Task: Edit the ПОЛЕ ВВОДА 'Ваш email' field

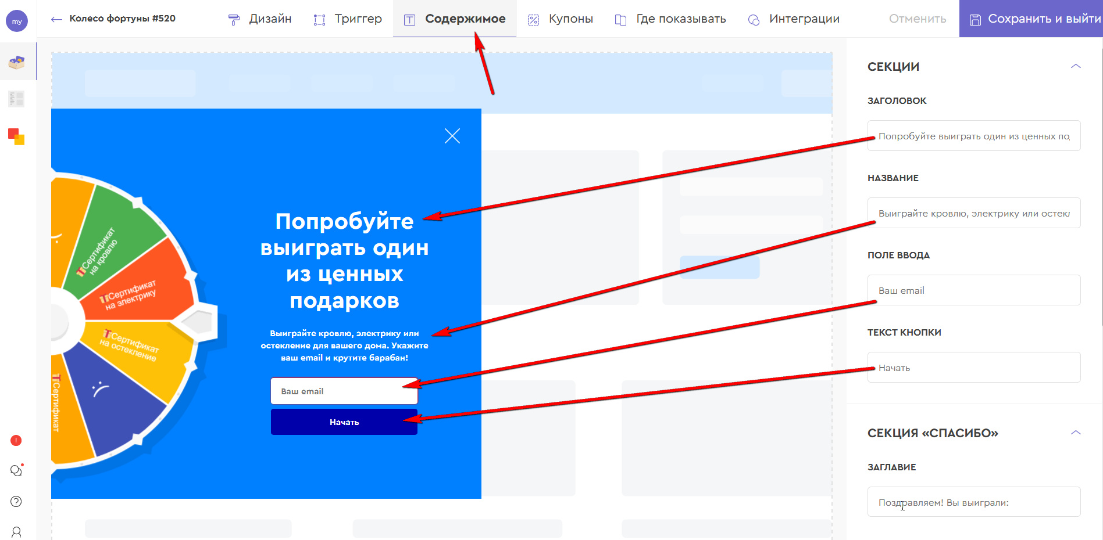Action: [x=974, y=290]
